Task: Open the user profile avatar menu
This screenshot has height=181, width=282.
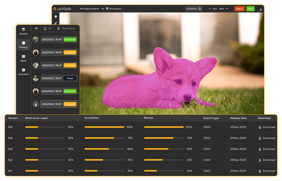Action: tap(260, 8)
